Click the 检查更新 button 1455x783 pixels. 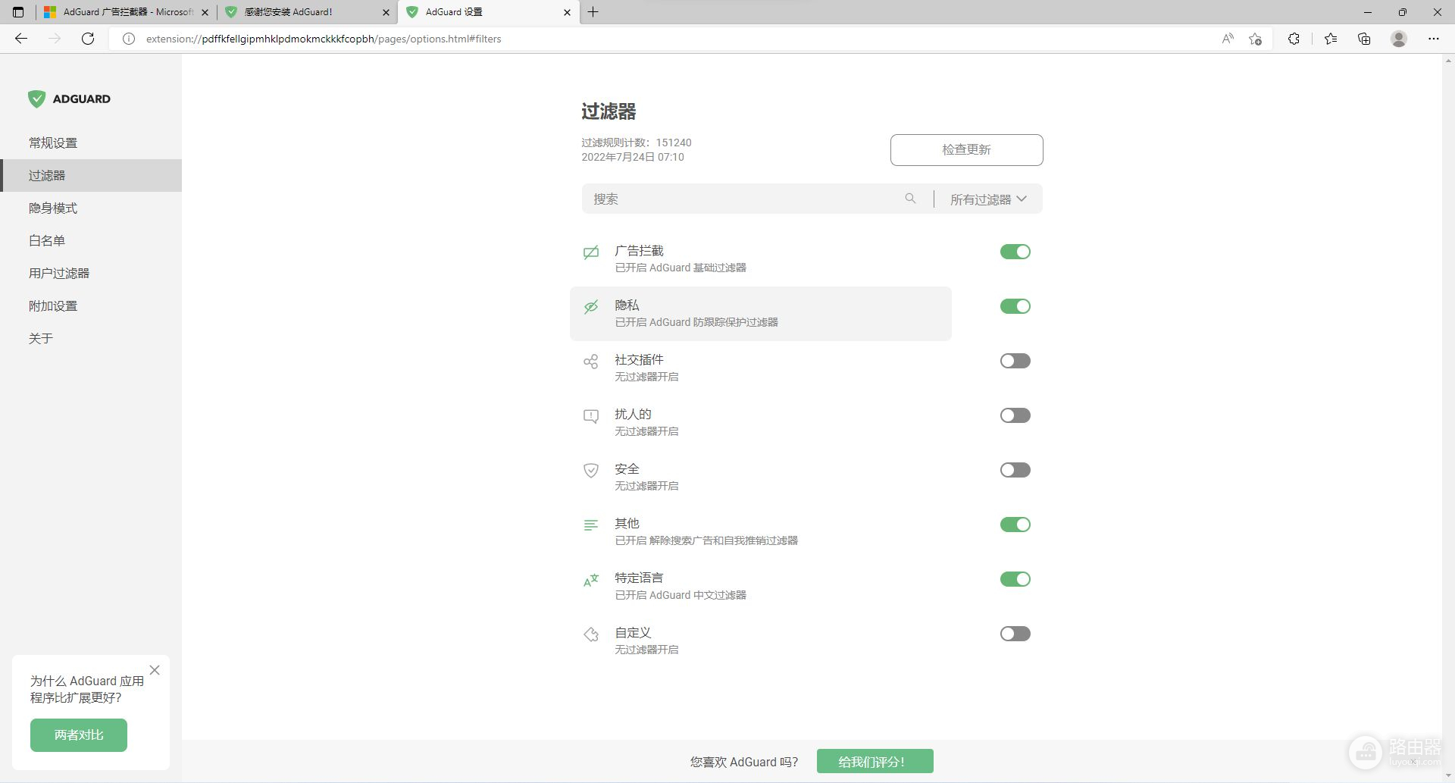pos(966,150)
